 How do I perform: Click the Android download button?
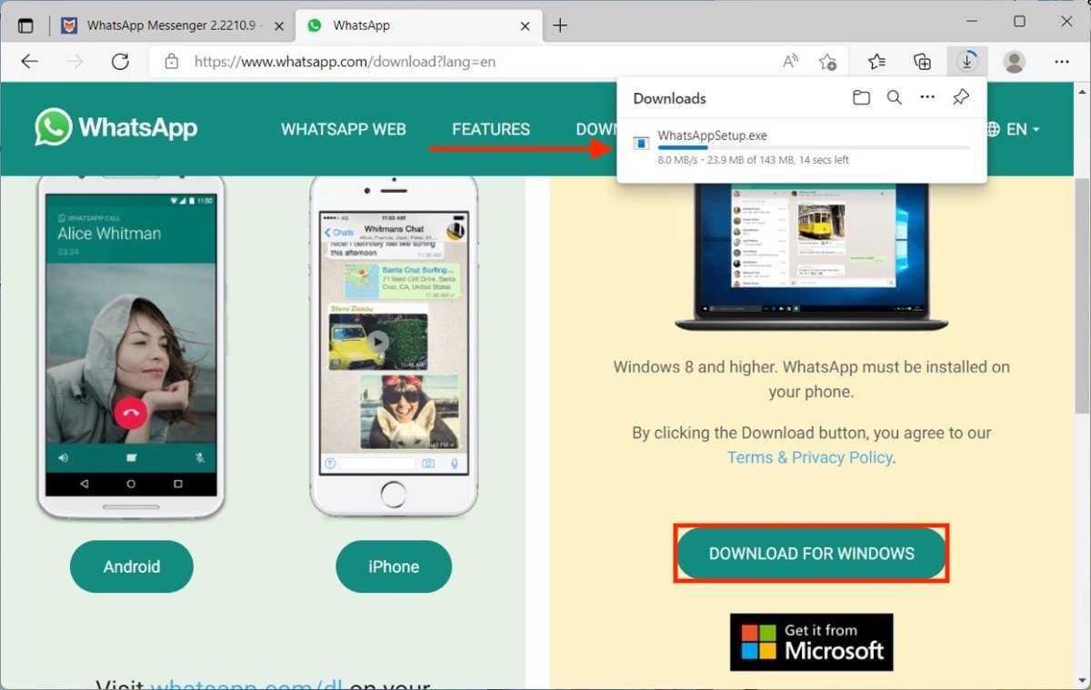[x=132, y=566]
